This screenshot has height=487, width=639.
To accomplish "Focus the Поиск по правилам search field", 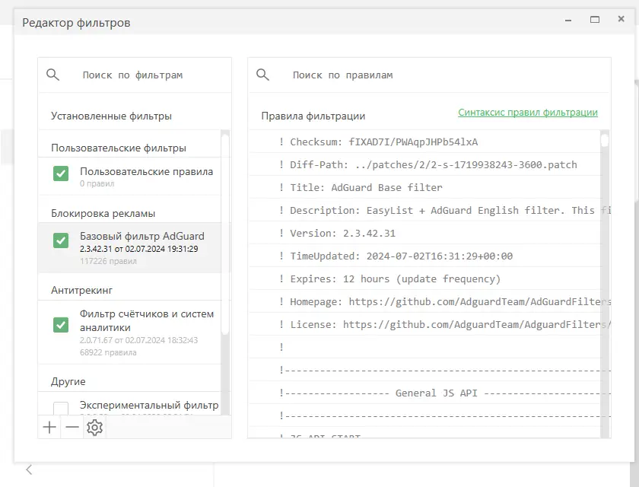I will pos(441,75).
